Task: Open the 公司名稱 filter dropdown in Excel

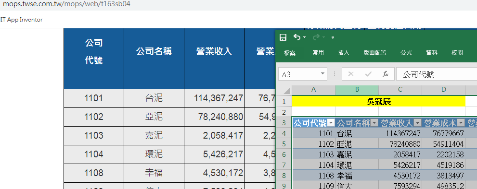Action: click(x=374, y=123)
